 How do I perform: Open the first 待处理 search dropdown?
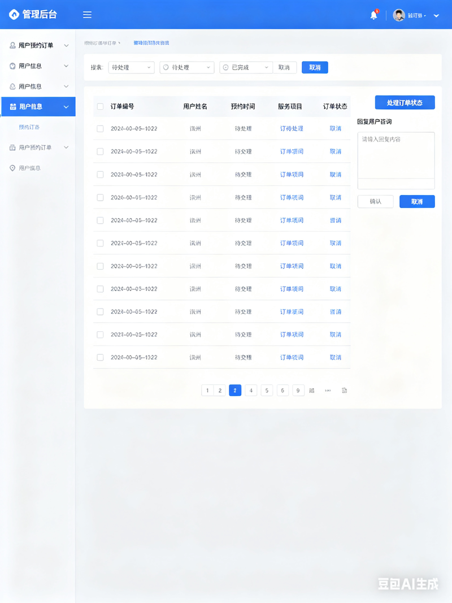[131, 67]
